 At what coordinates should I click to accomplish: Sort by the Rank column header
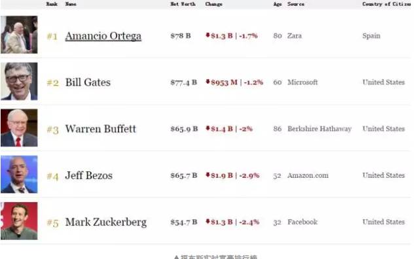(52, 4)
